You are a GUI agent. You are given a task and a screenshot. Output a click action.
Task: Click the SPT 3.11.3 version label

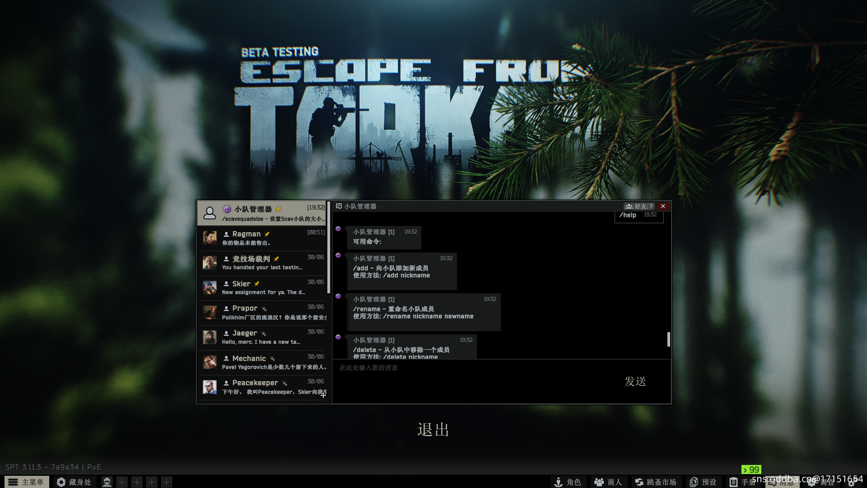(x=53, y=467)
